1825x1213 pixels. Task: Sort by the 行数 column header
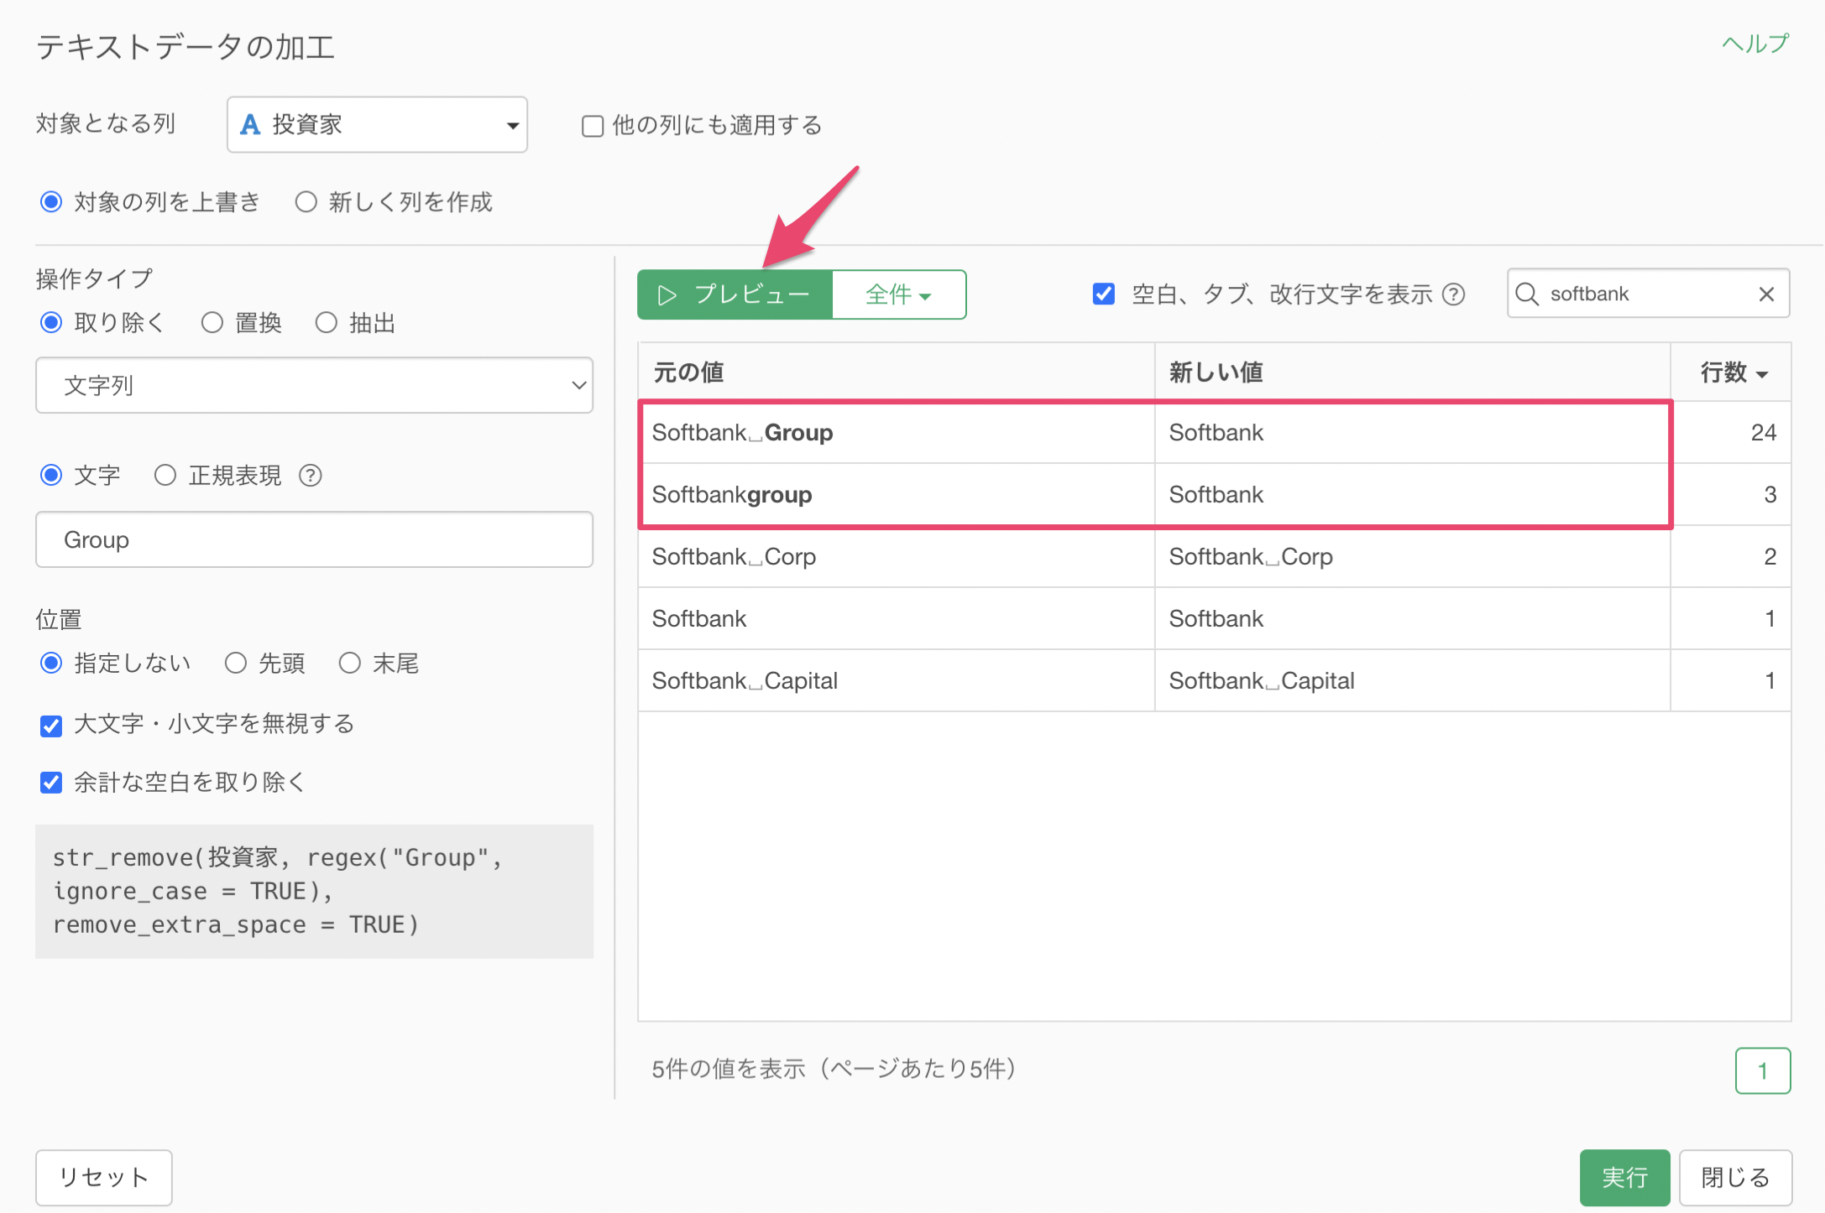1731,372
